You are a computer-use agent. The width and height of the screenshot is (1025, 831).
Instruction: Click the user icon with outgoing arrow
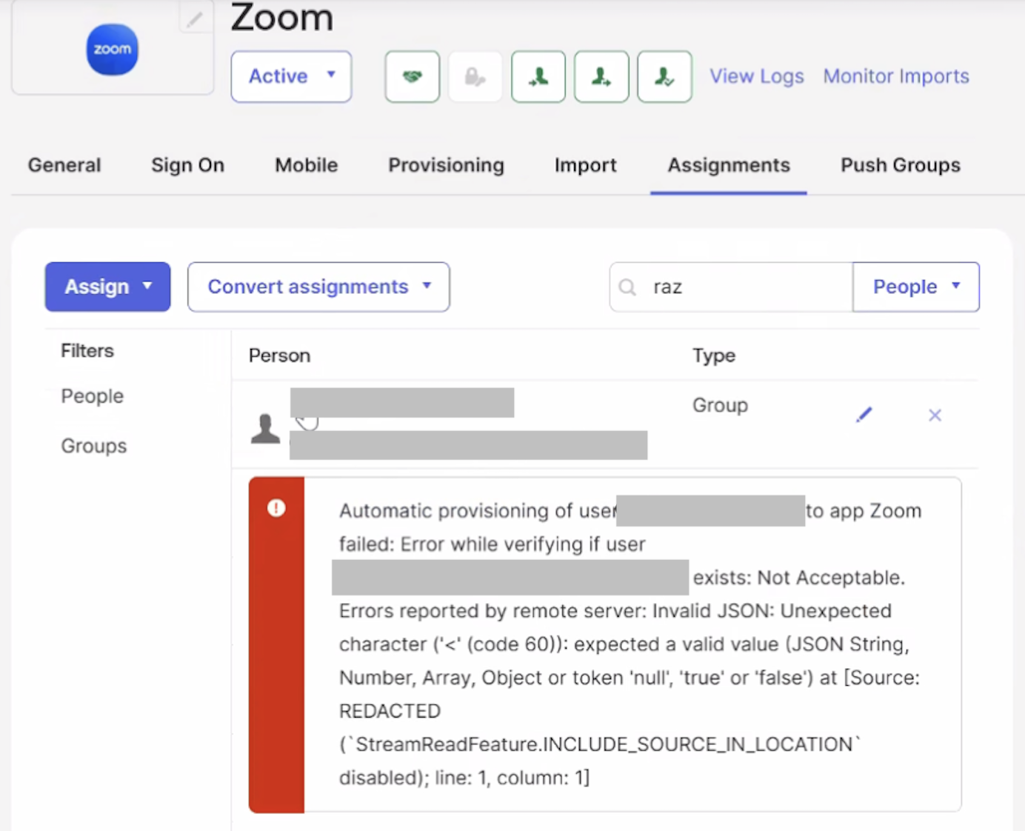coord(601,76)
